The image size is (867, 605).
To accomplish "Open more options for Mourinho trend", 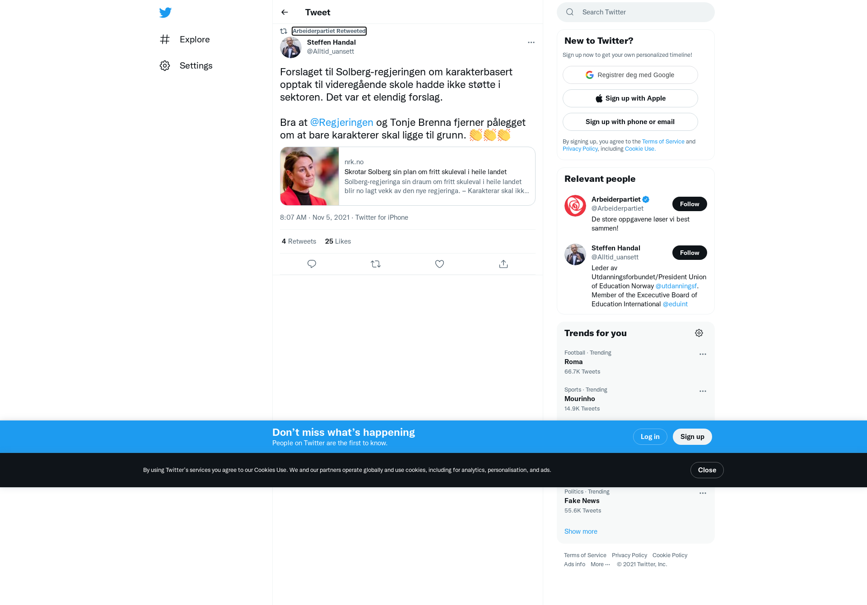I will pos(703,391).
